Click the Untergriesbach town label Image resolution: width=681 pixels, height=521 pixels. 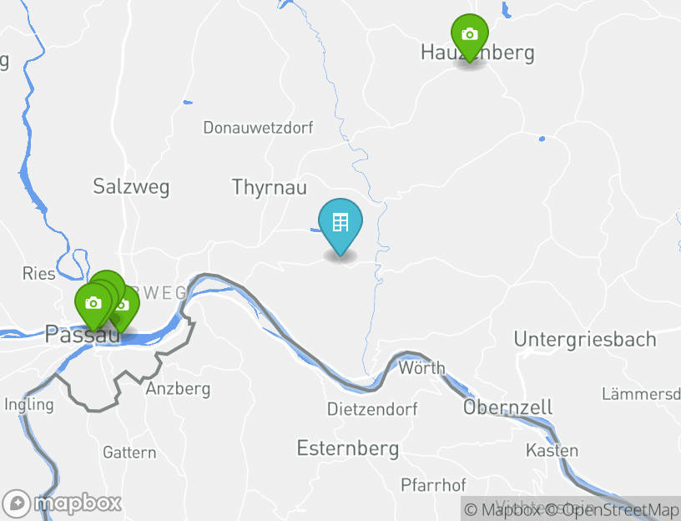pyautogui.click(x=585, y=340)
